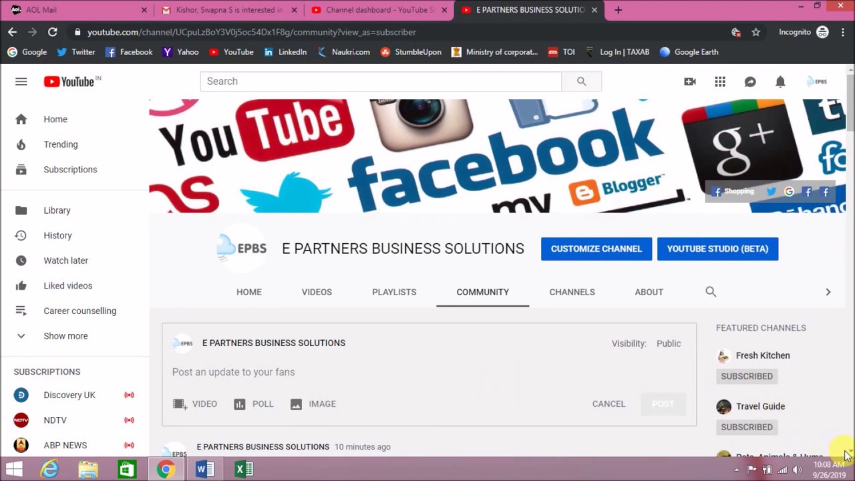
Task: Click the address bar URL
Action: click(x=252, y=32)
